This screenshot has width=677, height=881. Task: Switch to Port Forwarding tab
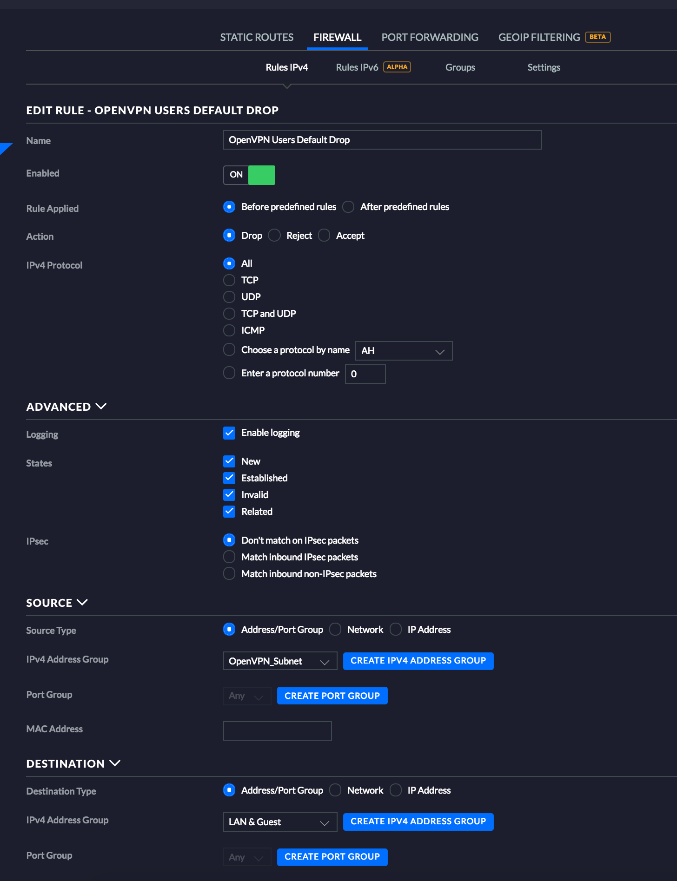[430, 37]
